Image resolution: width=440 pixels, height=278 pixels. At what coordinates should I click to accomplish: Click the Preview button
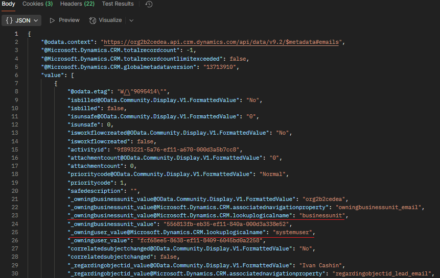tap(64, 20)
